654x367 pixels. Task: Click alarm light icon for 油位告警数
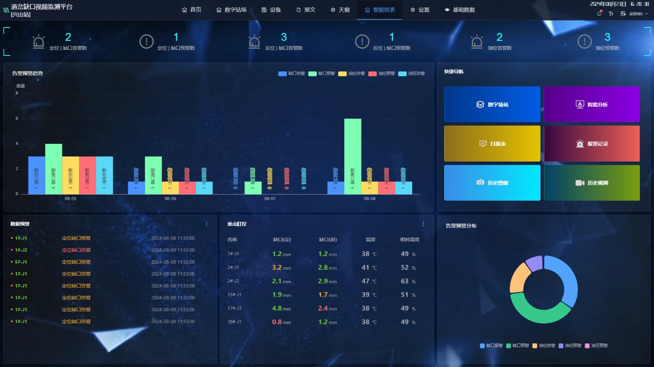coord(477,42)
